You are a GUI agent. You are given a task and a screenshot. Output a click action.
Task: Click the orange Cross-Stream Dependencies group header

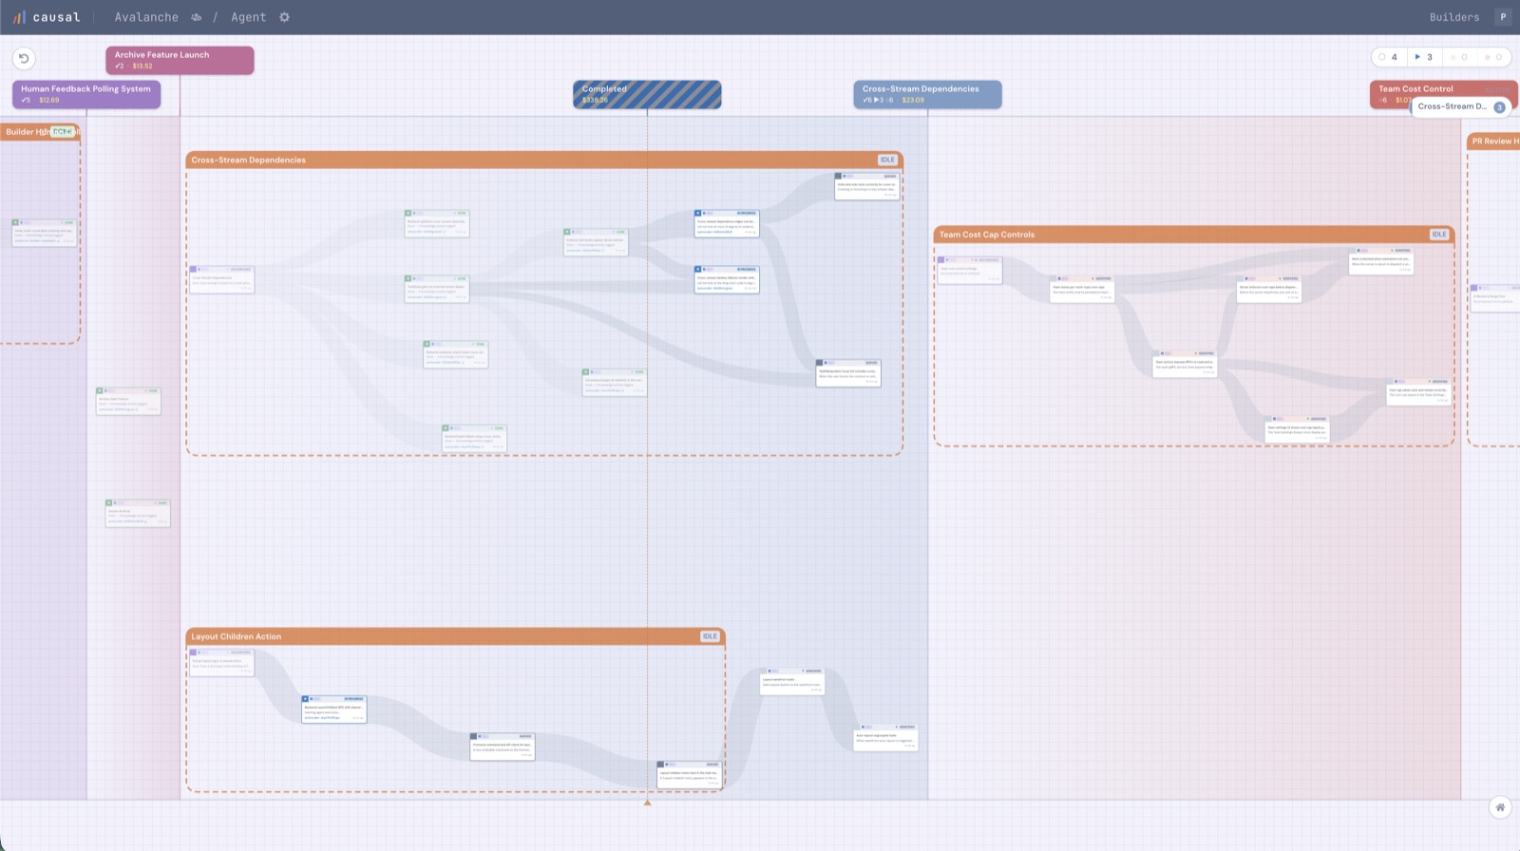pos(544,160)
